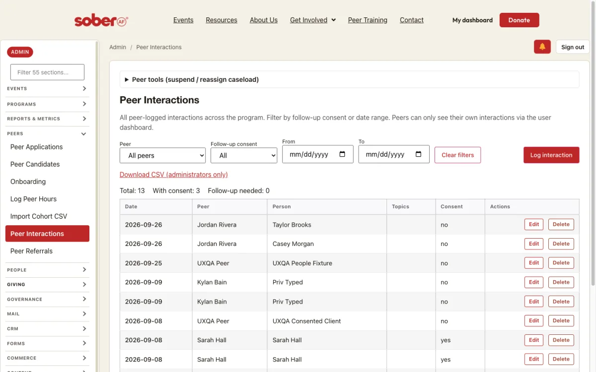Screen dimensions: 596x372
Task: Open the From date calendar picker icon
Action: click(x=342, y=154)
